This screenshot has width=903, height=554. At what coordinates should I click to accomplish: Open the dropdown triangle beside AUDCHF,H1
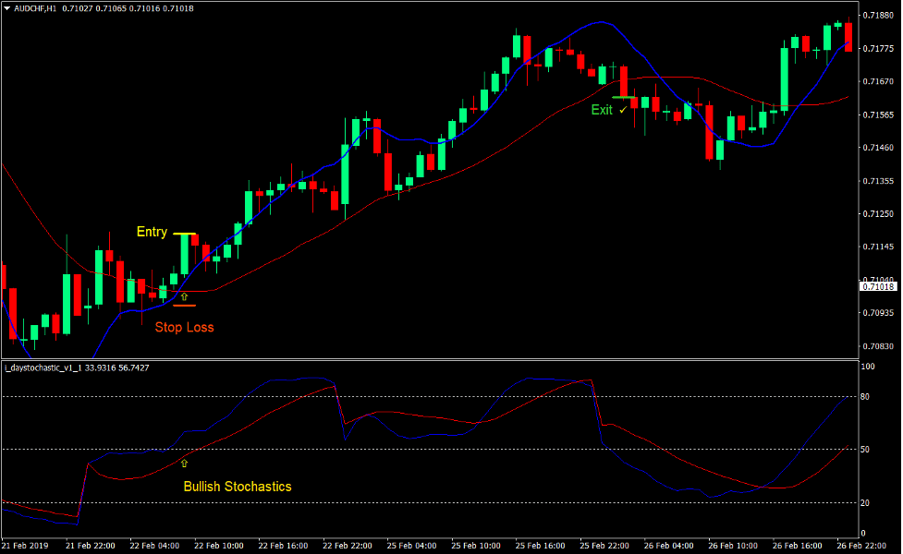tap(6, 7)
